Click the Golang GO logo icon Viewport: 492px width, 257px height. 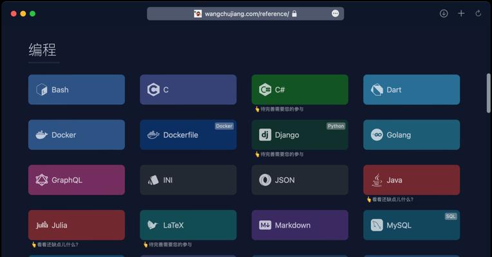(x=377, y=135)
